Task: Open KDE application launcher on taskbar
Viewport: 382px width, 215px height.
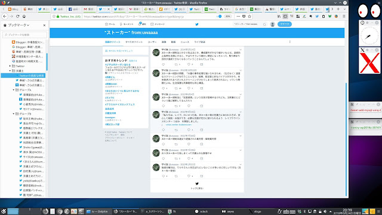Action: click(x=4, y=211)
